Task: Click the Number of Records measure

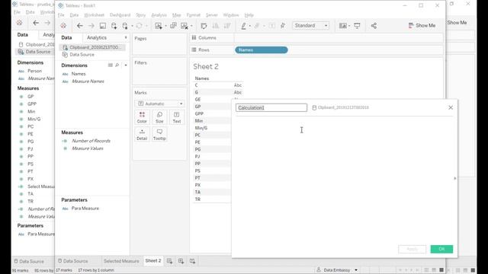Action: pyautogui.click(x=91, y=141)
